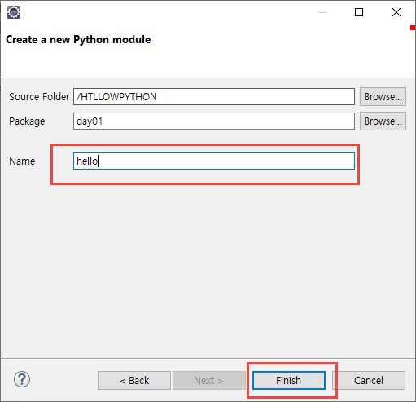Click into the Name field with hello

214,161
